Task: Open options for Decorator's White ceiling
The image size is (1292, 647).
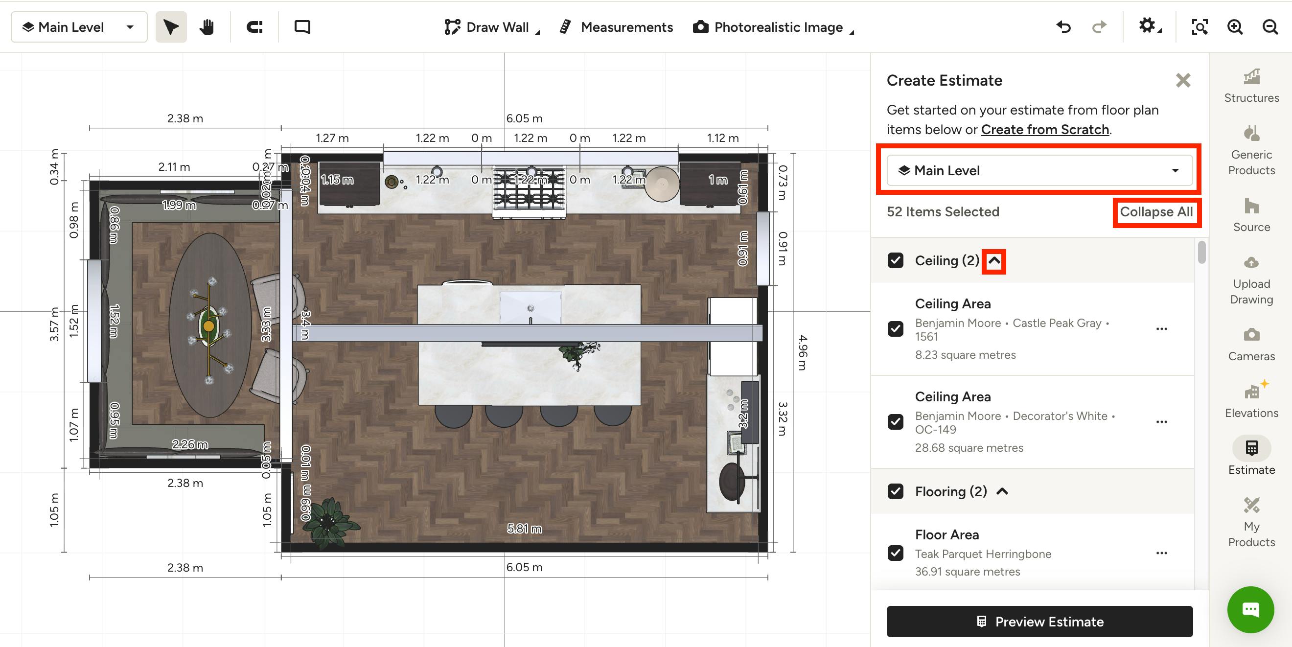Action: pos(1161,422)
